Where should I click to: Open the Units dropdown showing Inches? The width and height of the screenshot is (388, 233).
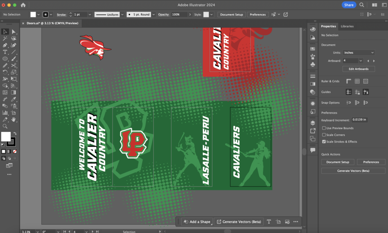[358, 53]
